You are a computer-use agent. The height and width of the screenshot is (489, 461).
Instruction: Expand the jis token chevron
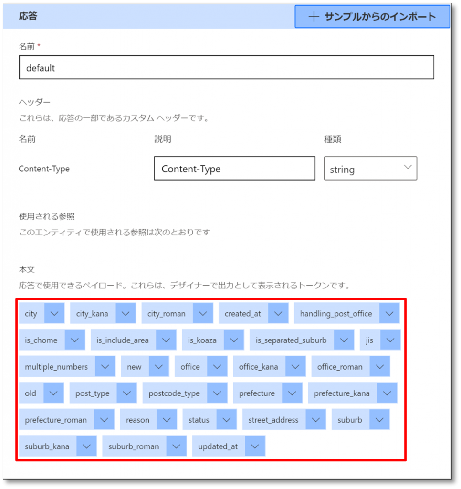coord(390,340)
